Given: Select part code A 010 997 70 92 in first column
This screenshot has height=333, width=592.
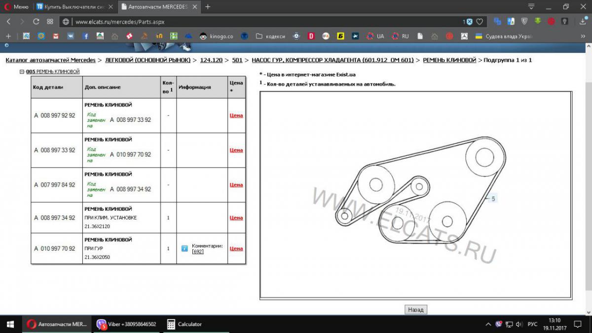Looking at the screenshot, I should (x=55, y=249).
